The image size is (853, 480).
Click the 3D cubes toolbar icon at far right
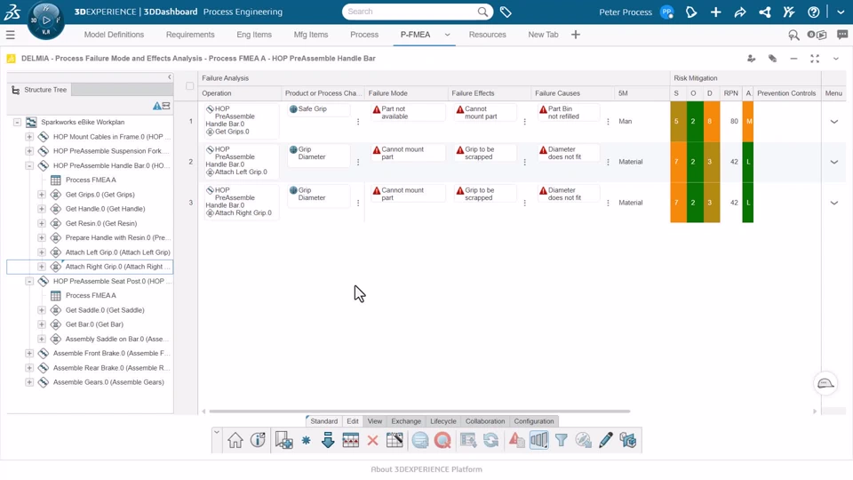(627, 440)
